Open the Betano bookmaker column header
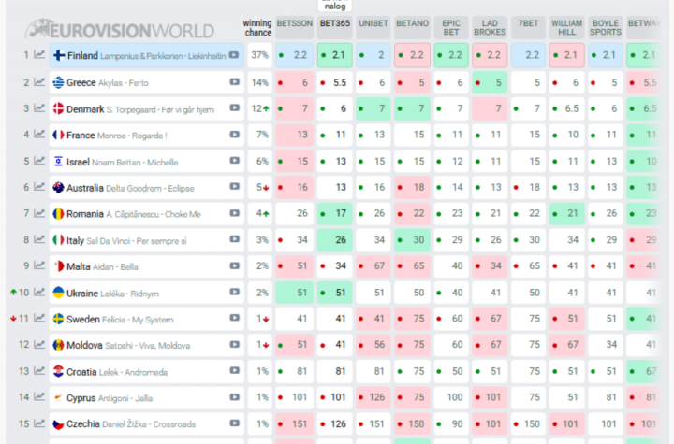The width and height of the screenshot is (674, 444). pyautogui.click(x=412, y=27)
